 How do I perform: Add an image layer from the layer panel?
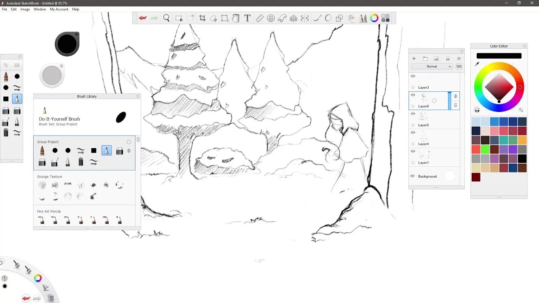click(x=436, y=58)
